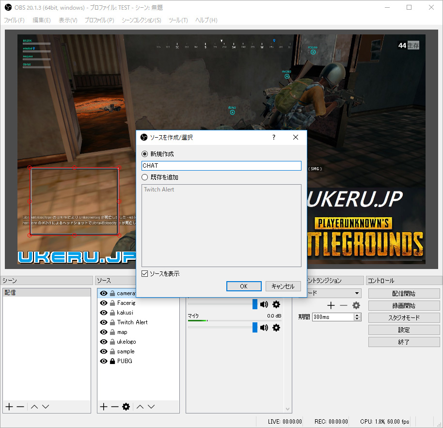This screenshot has width=443, height=428.
Task: Click OK in the source creation dialog
Action: pos(244,286)
